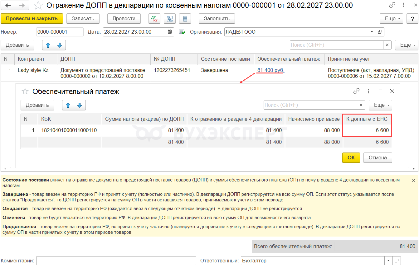Select the Завершена status cell
This screenshot has height=268, width=419.
pyautogui.click(x=226, y=73)
